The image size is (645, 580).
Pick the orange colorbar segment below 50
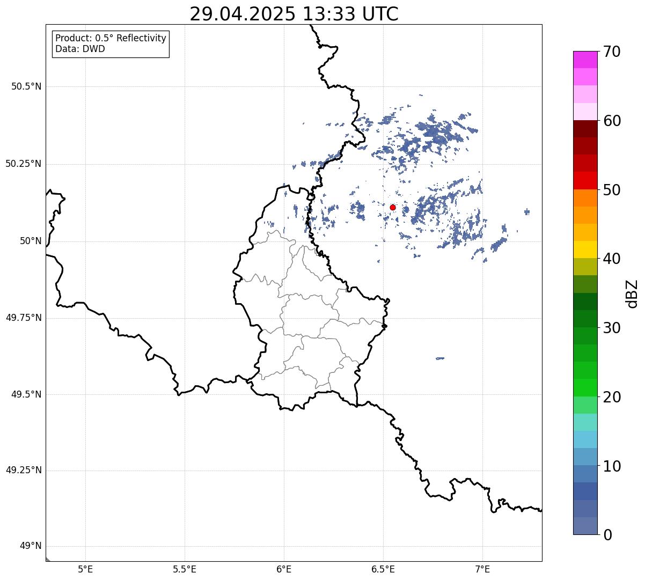point(585,198)
